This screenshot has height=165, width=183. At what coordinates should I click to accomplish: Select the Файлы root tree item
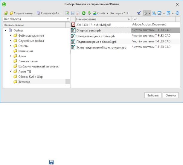tap(18, 31)
